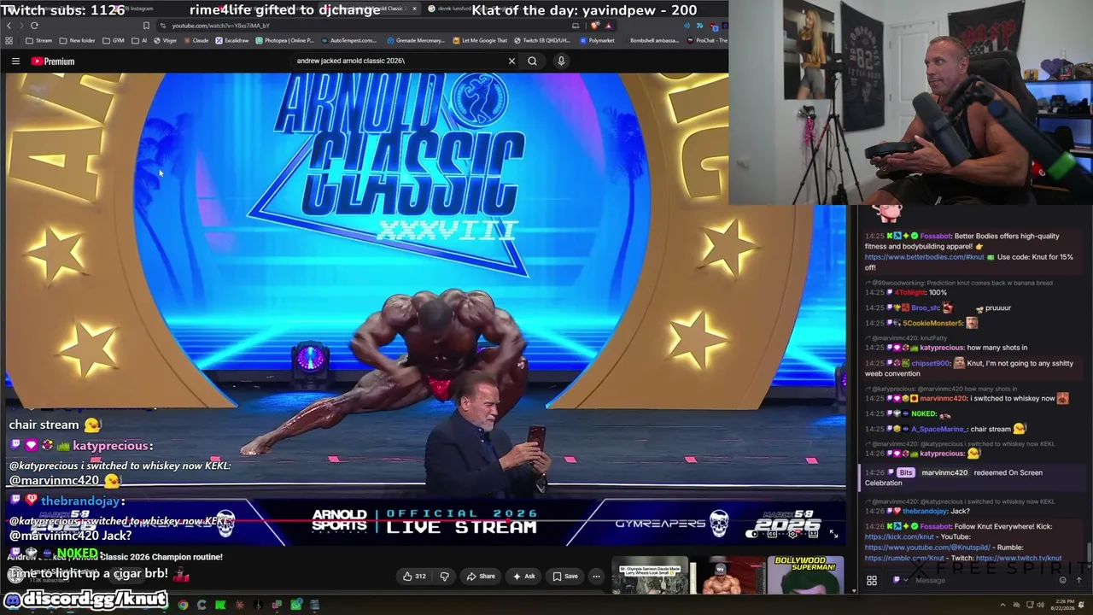Seek using the video progress bar
Screen dimensions: 1093x615
click(427, 520)
